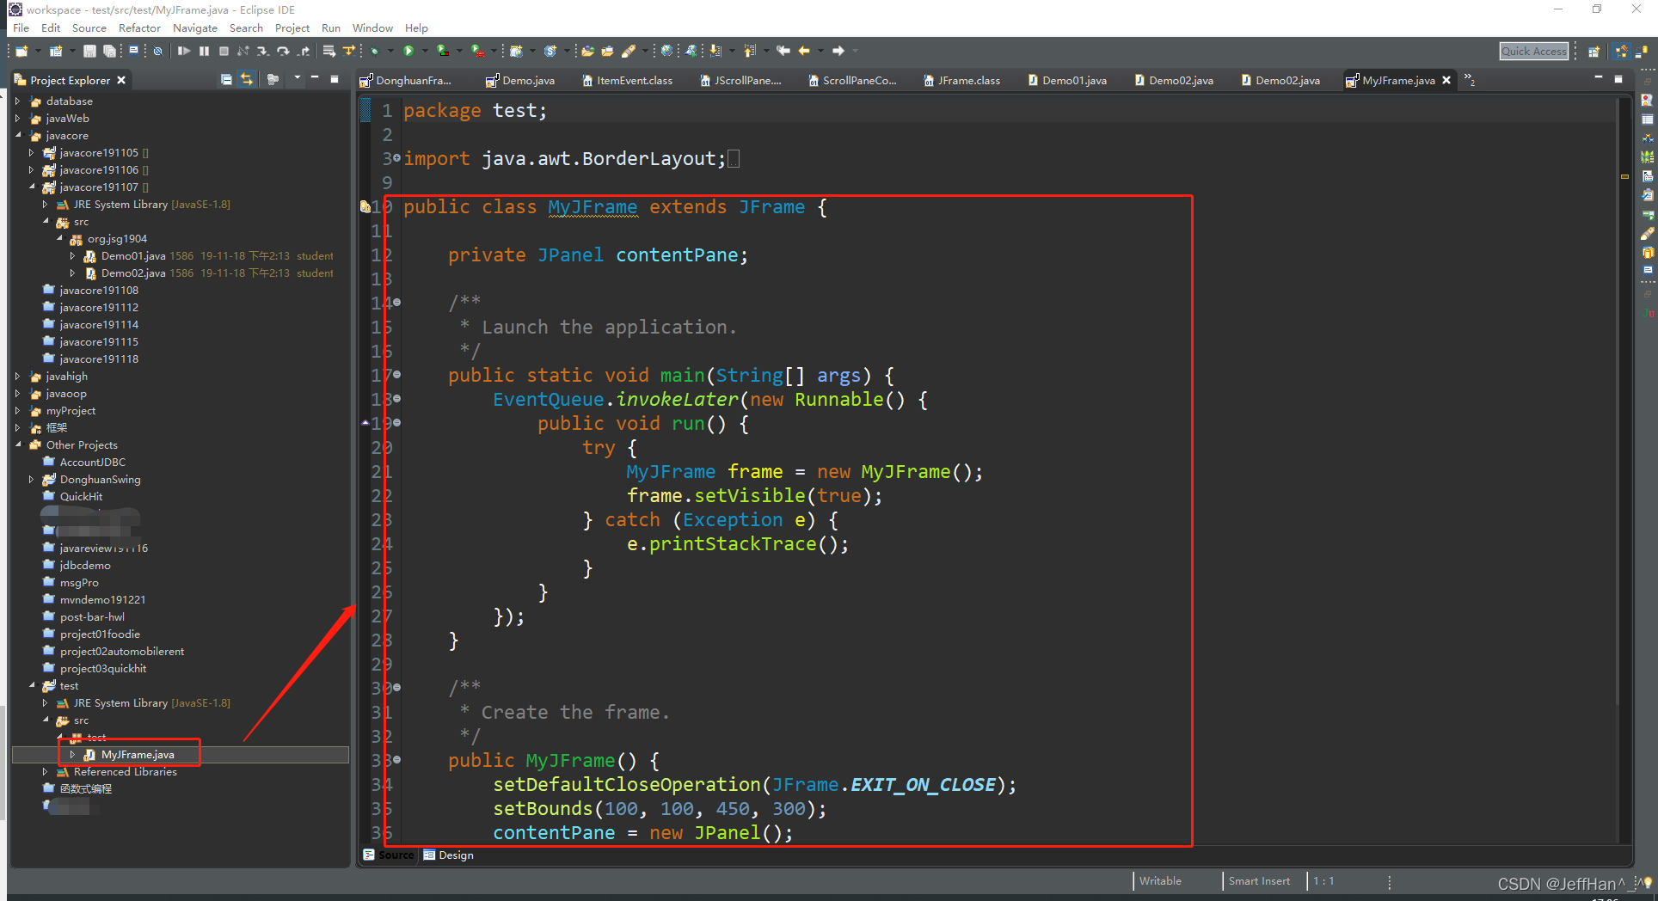Open the Run menu
The width and height of the screenshot is (1658, 901).
pyautogui.click(x=330, y=28)
